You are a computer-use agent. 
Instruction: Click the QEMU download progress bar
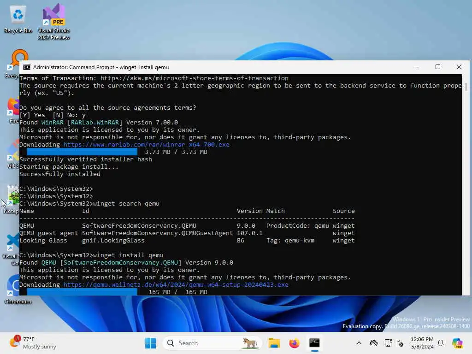[x=82, y=292]
